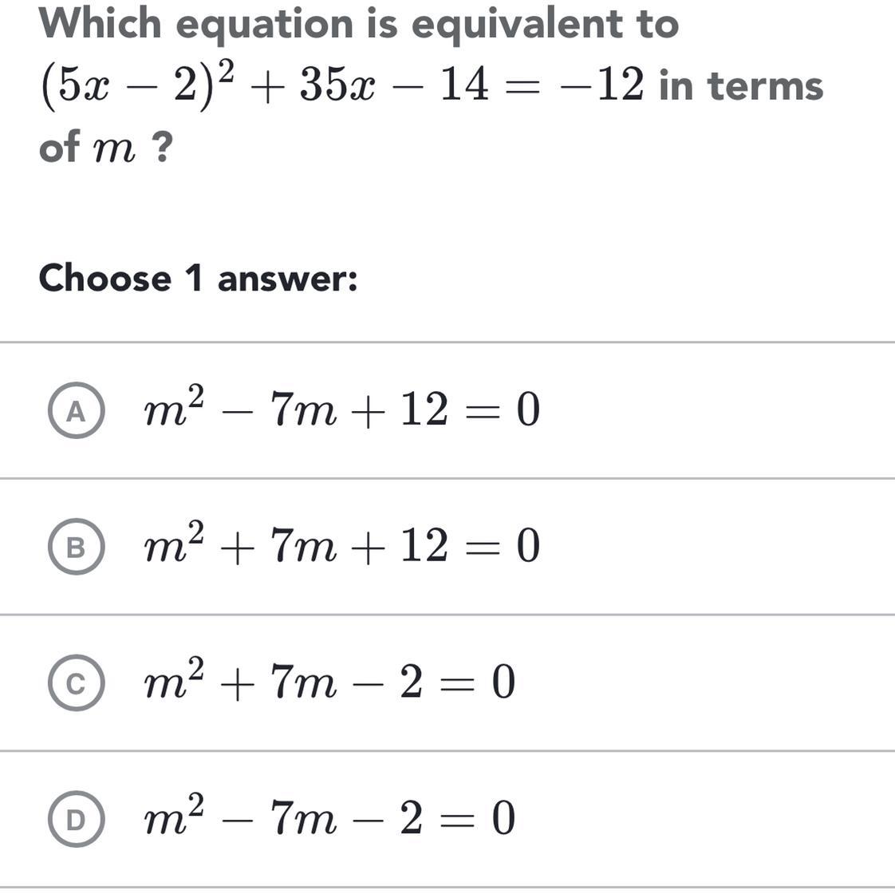
Task: Click the "Which equation is equivalent to" heading
Action: (x=359, y=26)
